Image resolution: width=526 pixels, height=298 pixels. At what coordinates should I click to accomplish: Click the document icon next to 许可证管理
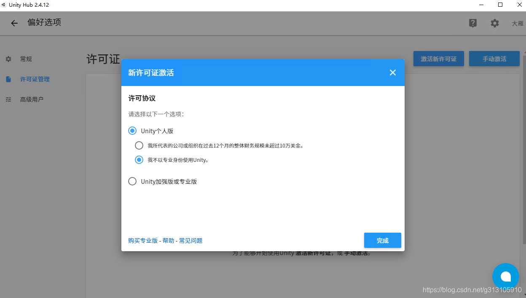pos(8,79)
